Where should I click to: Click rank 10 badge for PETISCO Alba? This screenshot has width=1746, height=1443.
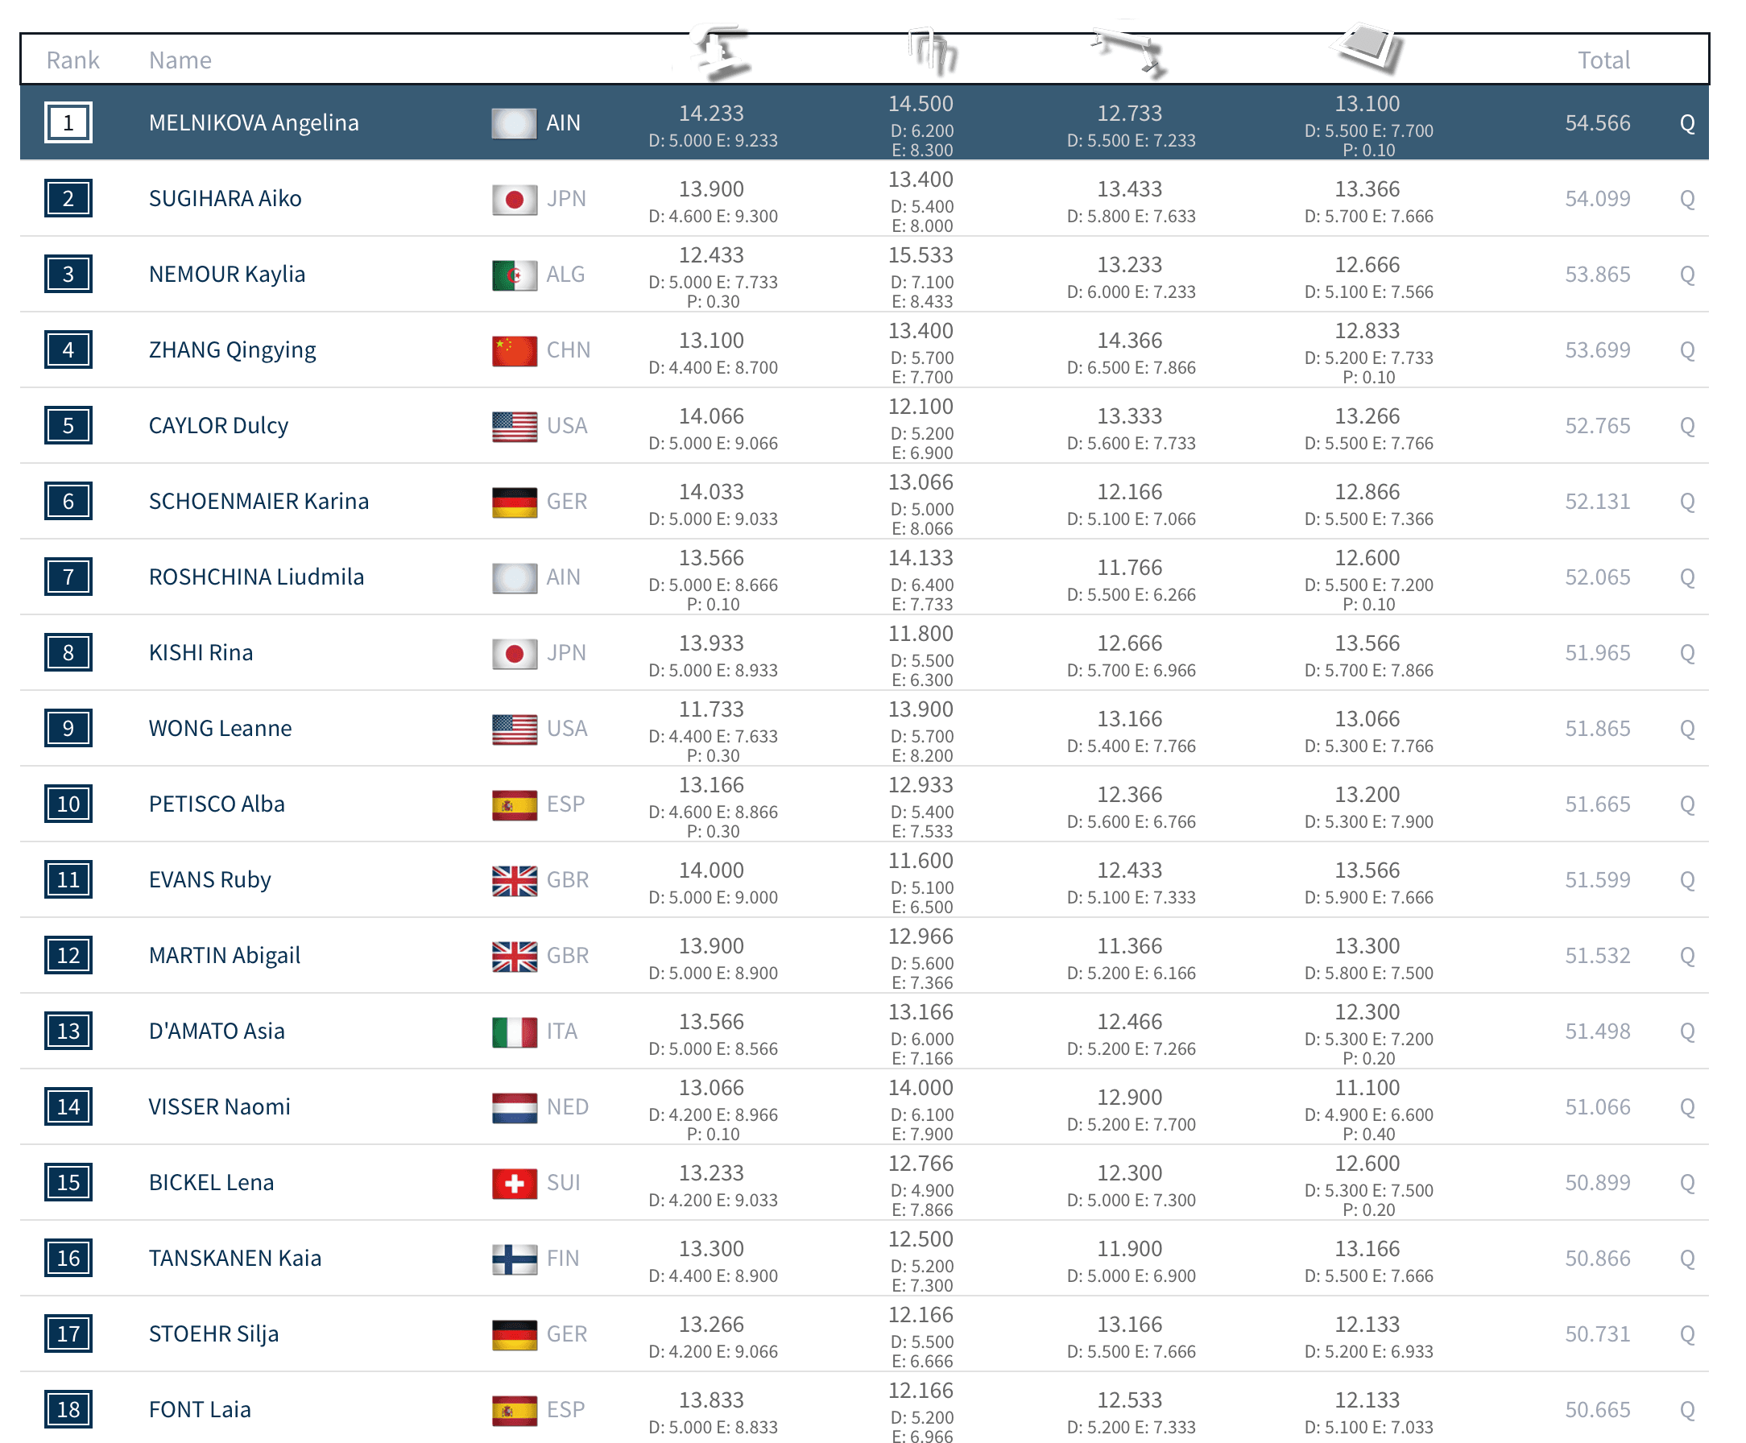(68, 804)
